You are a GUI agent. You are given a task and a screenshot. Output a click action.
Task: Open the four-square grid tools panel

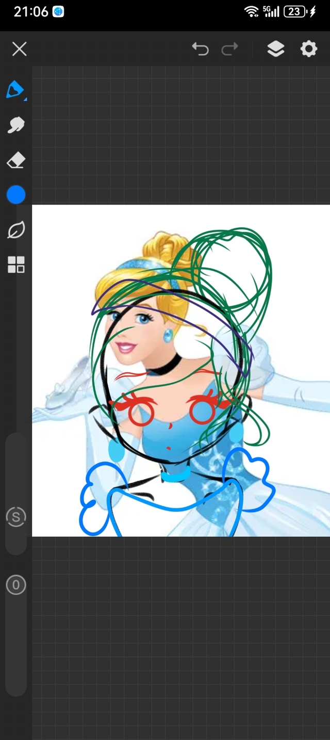click(x=16, y=264)
